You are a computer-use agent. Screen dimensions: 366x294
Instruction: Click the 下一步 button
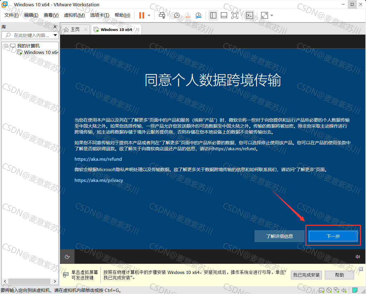tap(333, 236)
